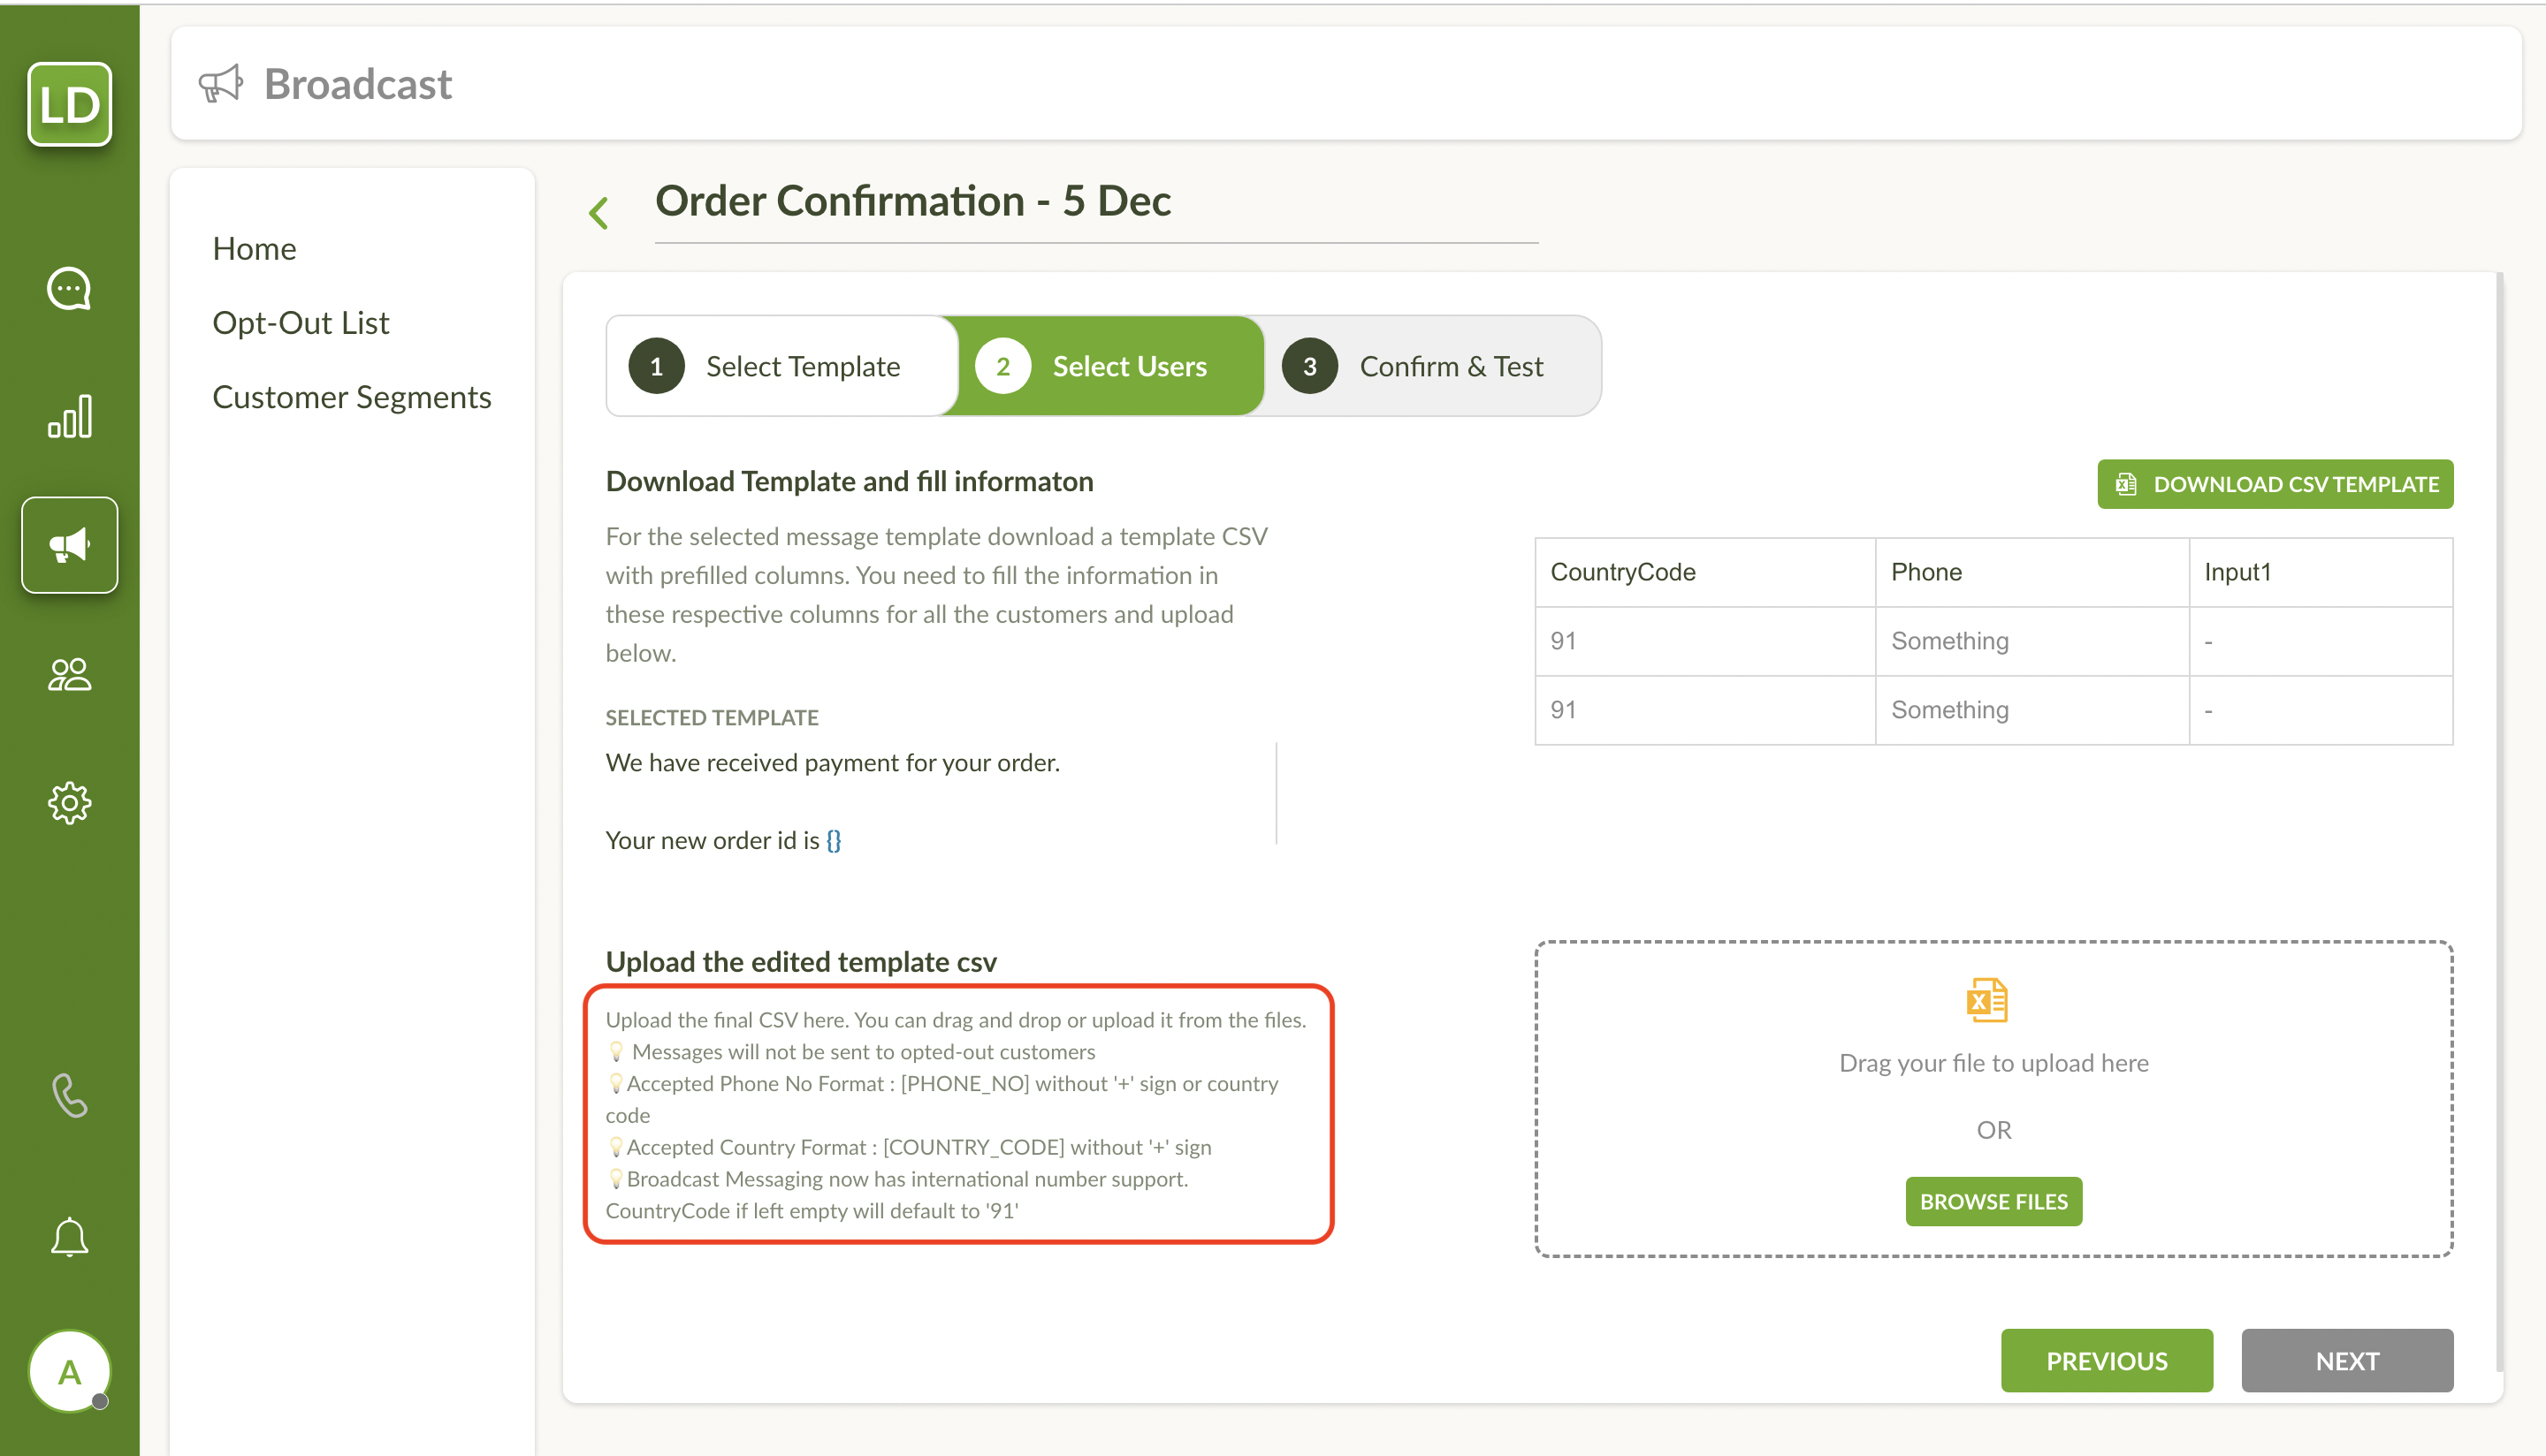Click Download CSV Template button
2546x1456 pixels.
2275,484
